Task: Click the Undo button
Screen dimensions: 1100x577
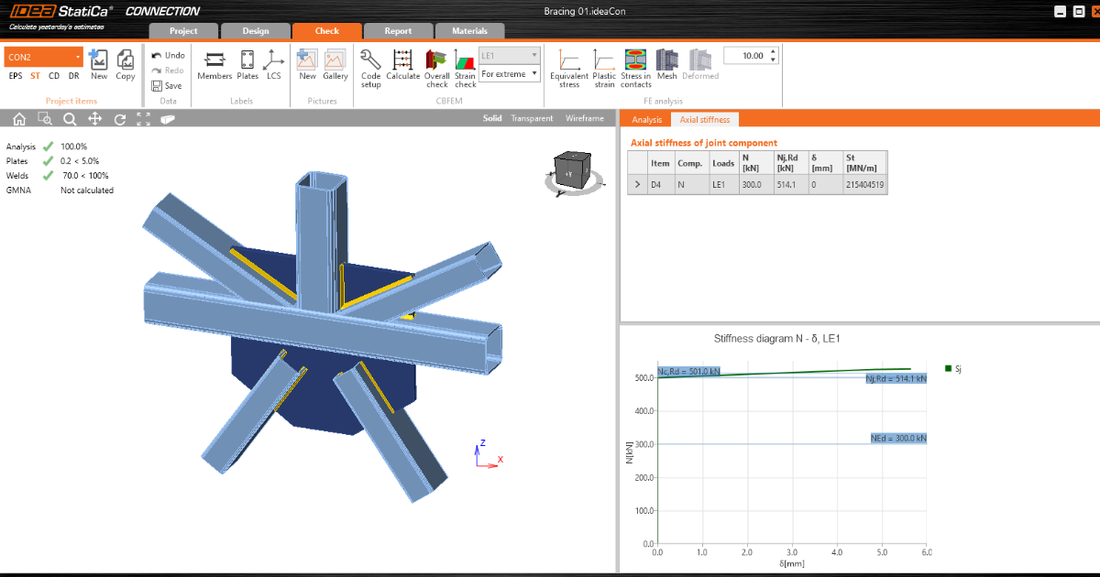Action: coord(168,55)
